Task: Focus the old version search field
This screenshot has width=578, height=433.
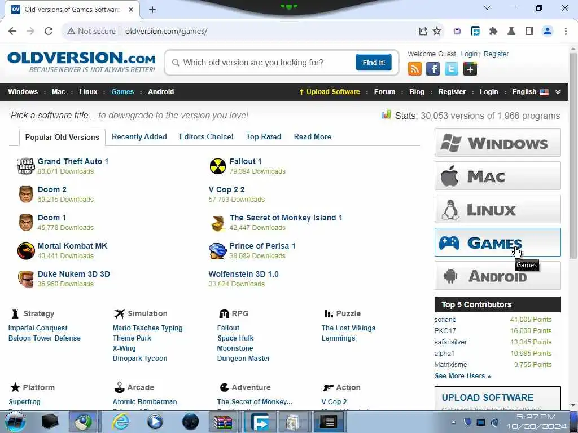Action: tap(262, 63)
